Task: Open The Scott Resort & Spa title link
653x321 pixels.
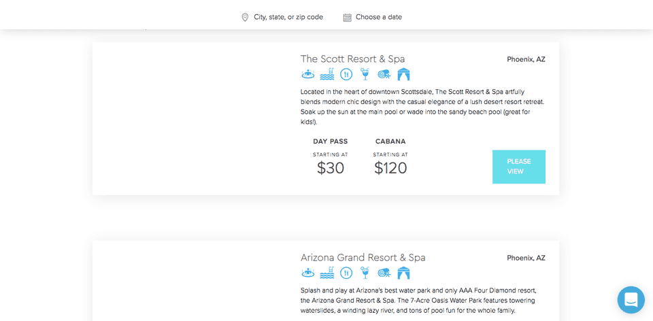Action: 353,58
